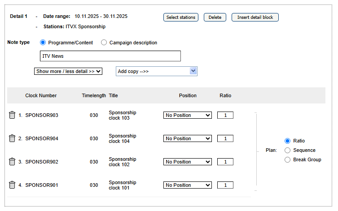Viewport: 338px width, 211px height.
Task: Open Position dropdown for SPONSOR904
Action: [x=187, y=138]
